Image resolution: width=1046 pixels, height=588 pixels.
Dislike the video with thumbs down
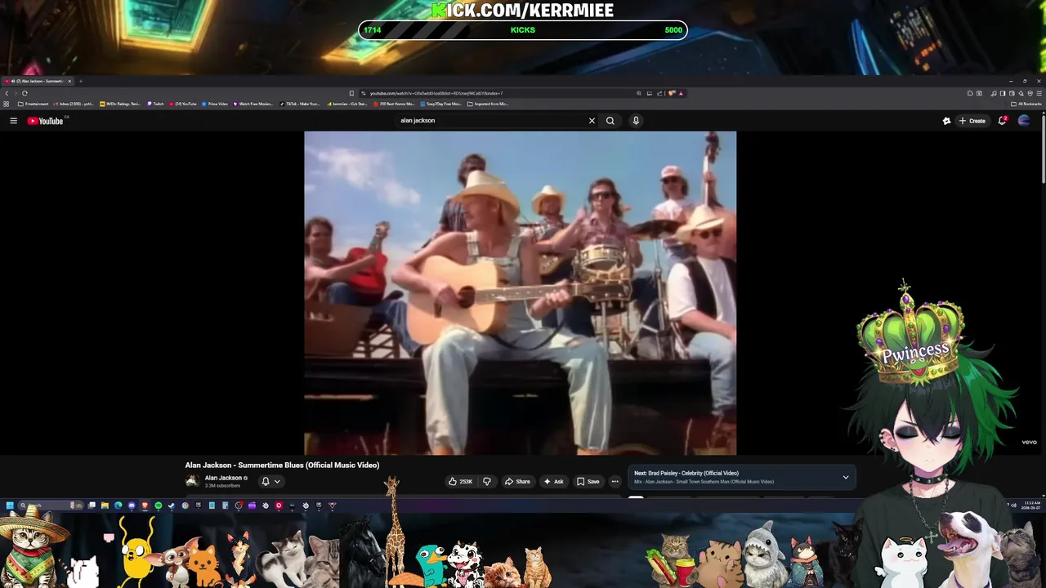pos(486,482)
